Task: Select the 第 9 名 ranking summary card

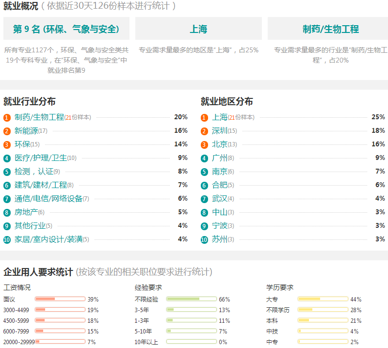Action: point(66,29)
